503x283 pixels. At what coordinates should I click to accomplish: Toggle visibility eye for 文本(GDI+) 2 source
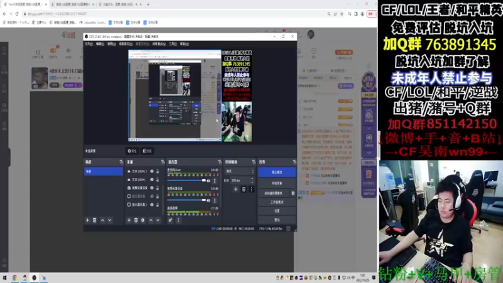[x=152, y=171]
